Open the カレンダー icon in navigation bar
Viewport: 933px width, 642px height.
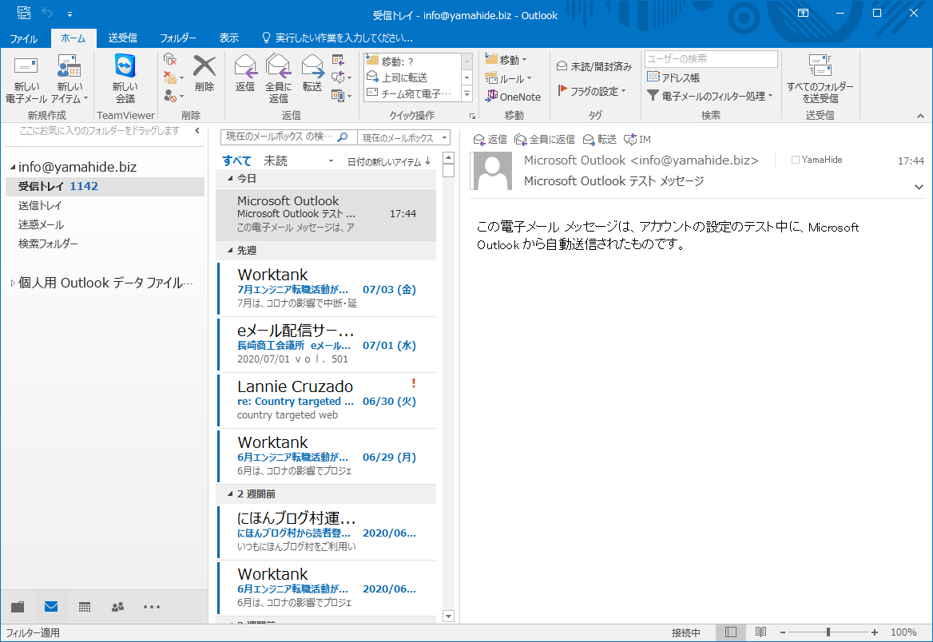point(84,608)
